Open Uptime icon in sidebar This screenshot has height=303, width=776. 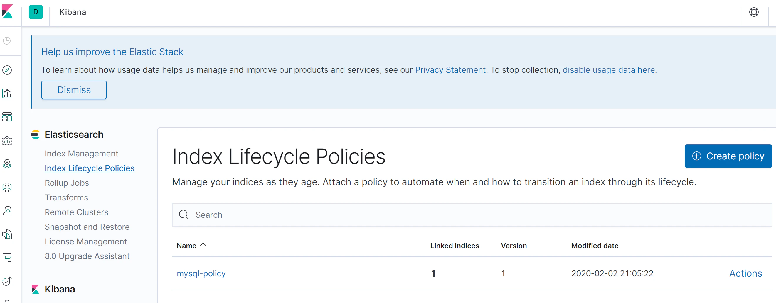click(7, 281)
